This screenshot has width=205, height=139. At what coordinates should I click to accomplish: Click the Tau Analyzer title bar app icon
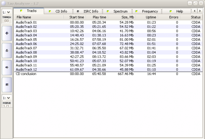click(x=4, y=4)
